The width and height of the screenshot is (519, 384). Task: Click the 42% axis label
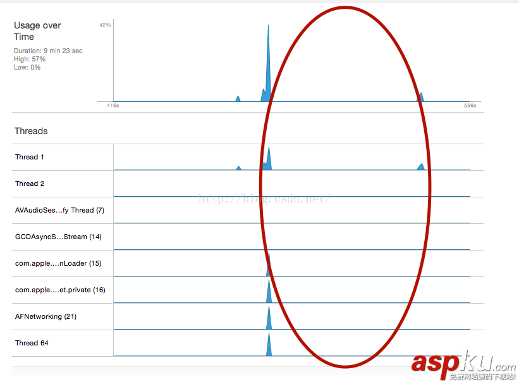105,25
